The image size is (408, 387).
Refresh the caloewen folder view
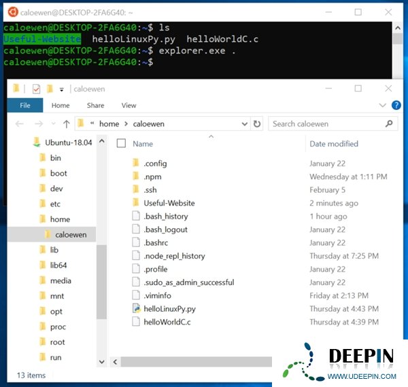[257, 124]
